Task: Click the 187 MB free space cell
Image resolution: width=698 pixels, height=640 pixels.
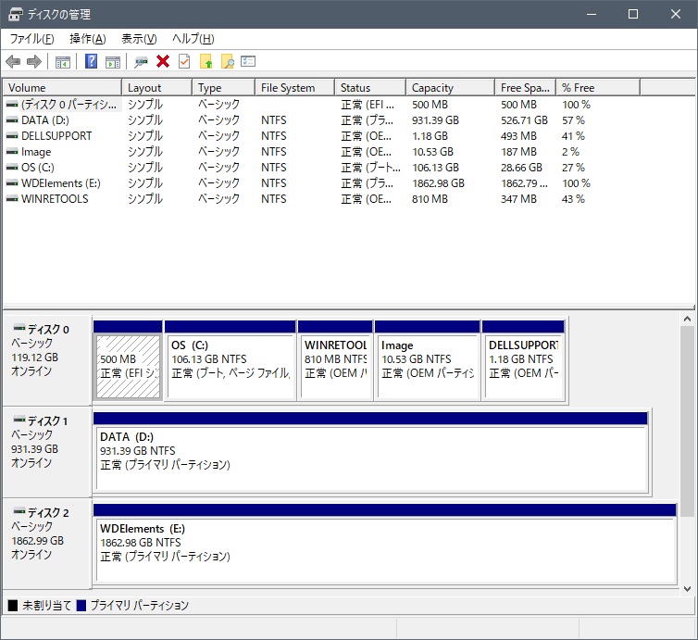Action: (518, 152)
